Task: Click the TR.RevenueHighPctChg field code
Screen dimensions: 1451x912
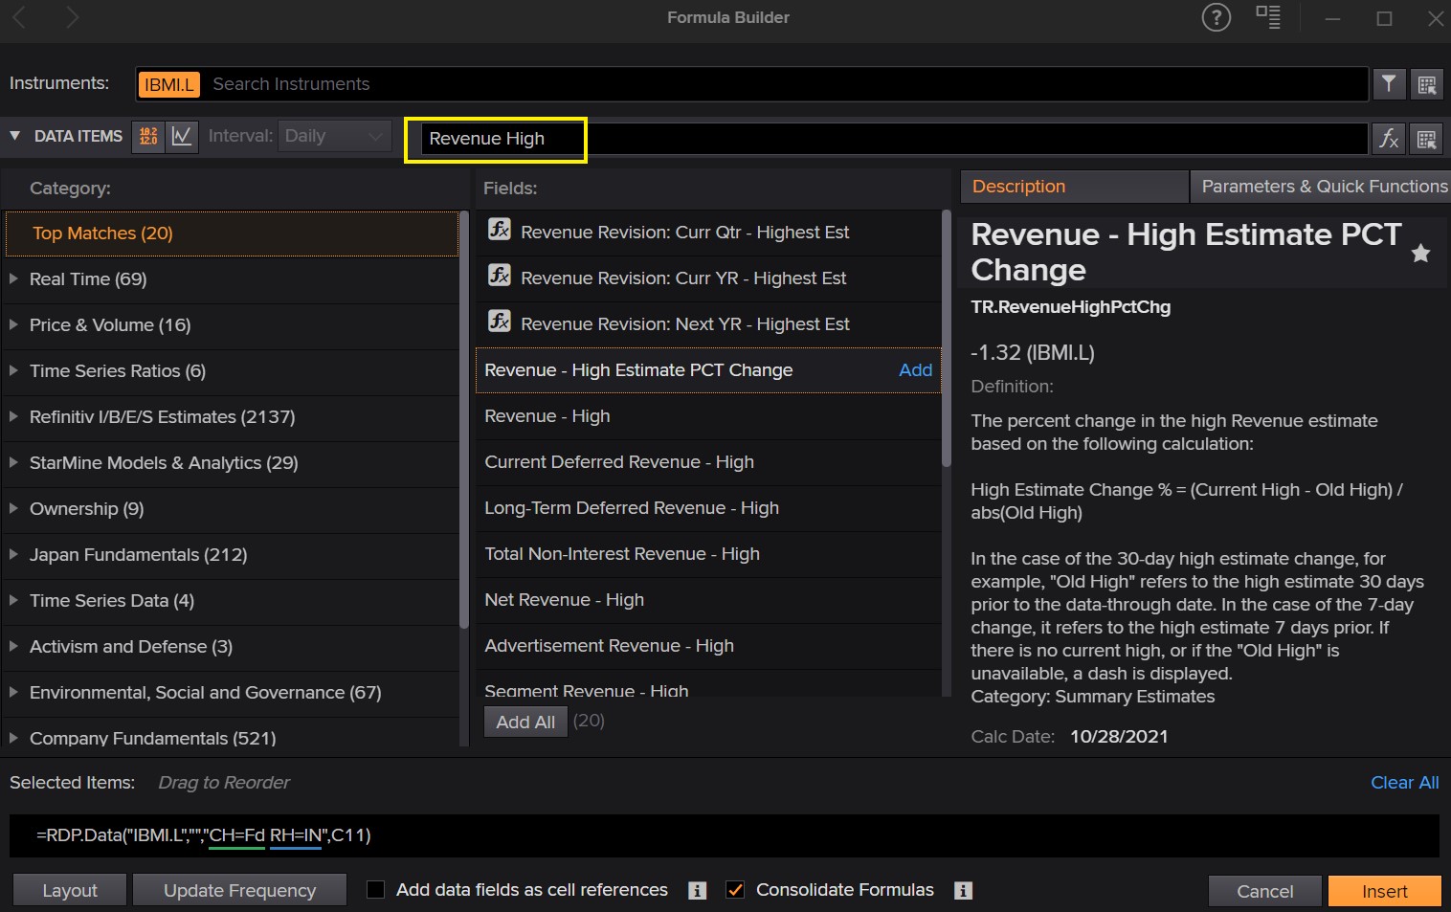Action: click(x=1070, y=307)
